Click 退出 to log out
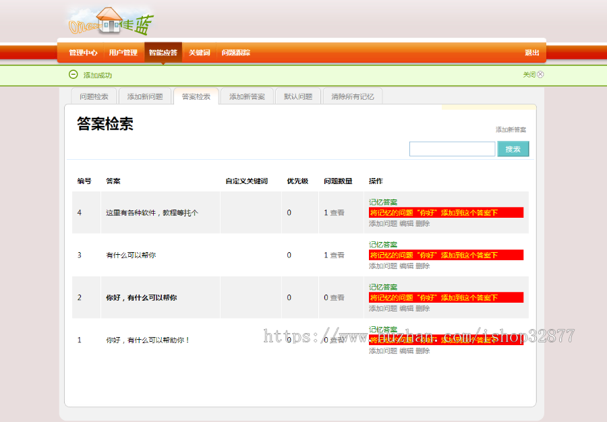The height and width of the screenshot is (422, 607). pos(532,53)
